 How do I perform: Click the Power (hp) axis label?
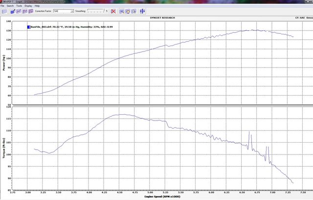click(x=3, y=63)
